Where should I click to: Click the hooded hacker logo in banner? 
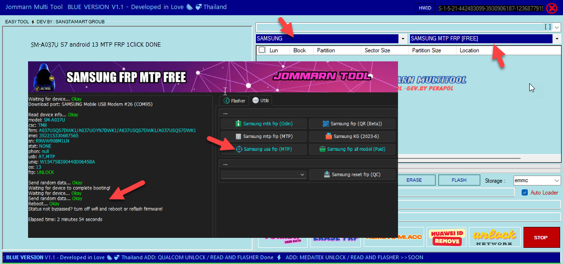(x=45, y=78)
